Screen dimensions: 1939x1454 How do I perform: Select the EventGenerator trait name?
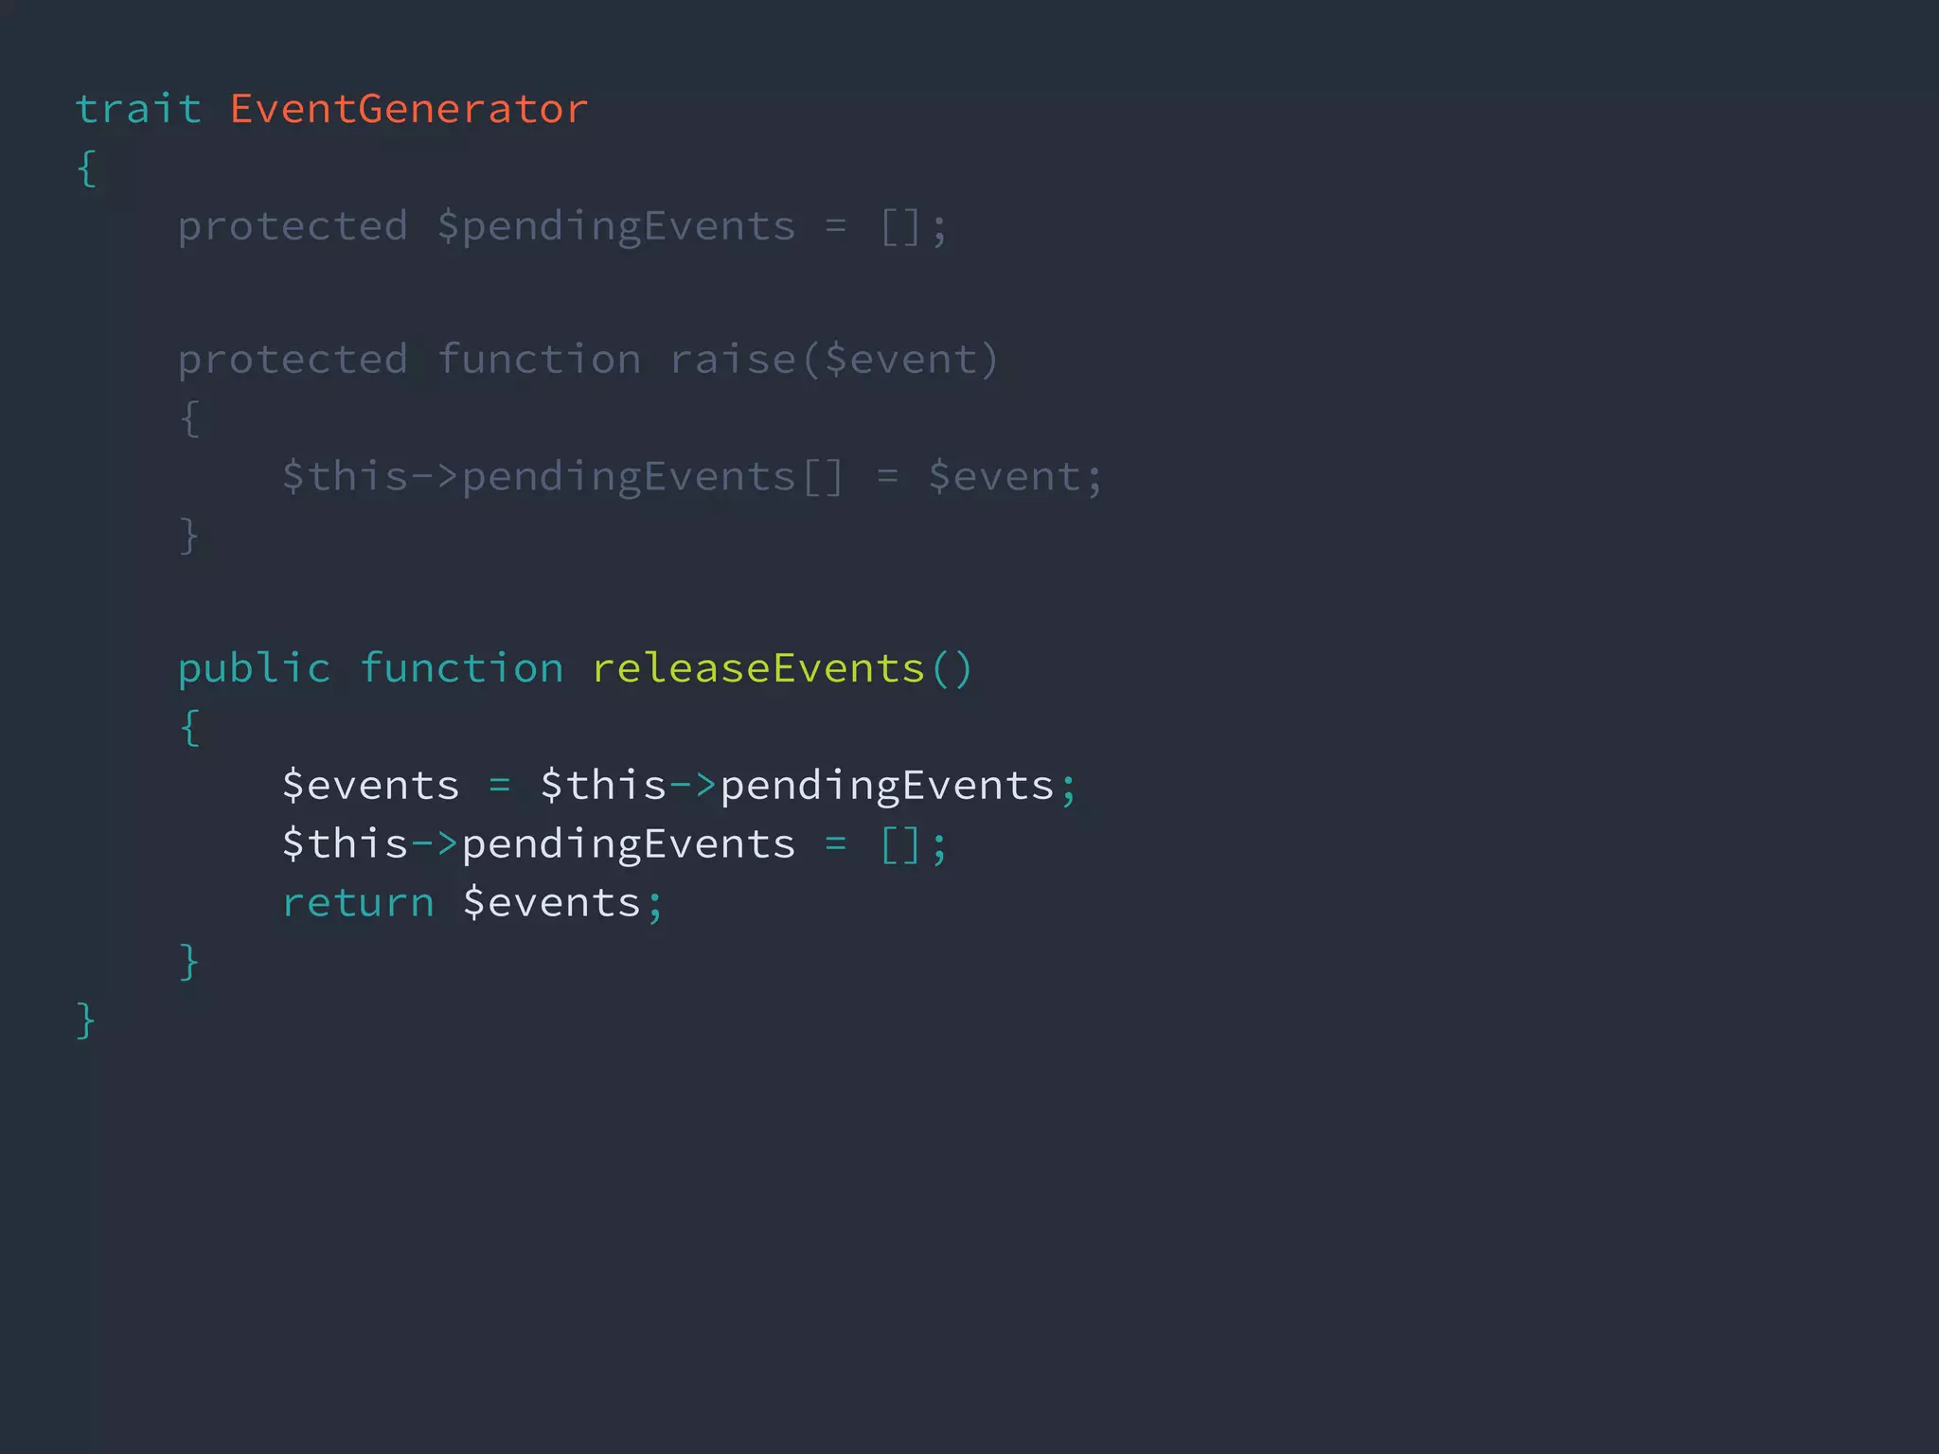(409, 109)
